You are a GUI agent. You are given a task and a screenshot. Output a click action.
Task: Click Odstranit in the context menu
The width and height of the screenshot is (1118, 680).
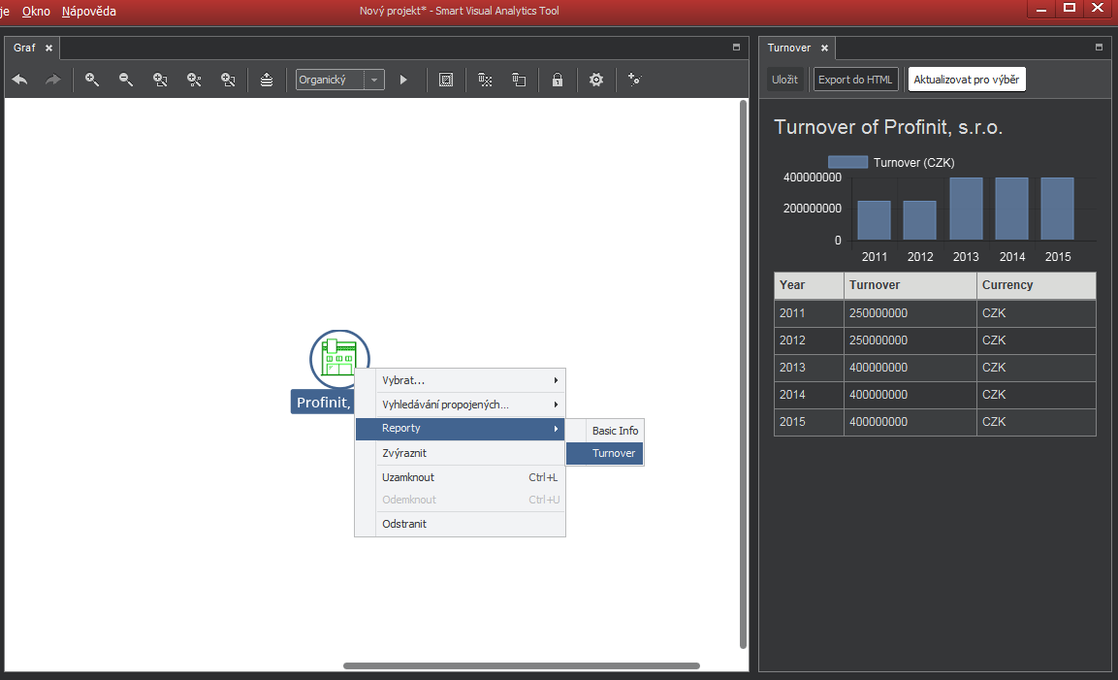(x=404, y=524)
